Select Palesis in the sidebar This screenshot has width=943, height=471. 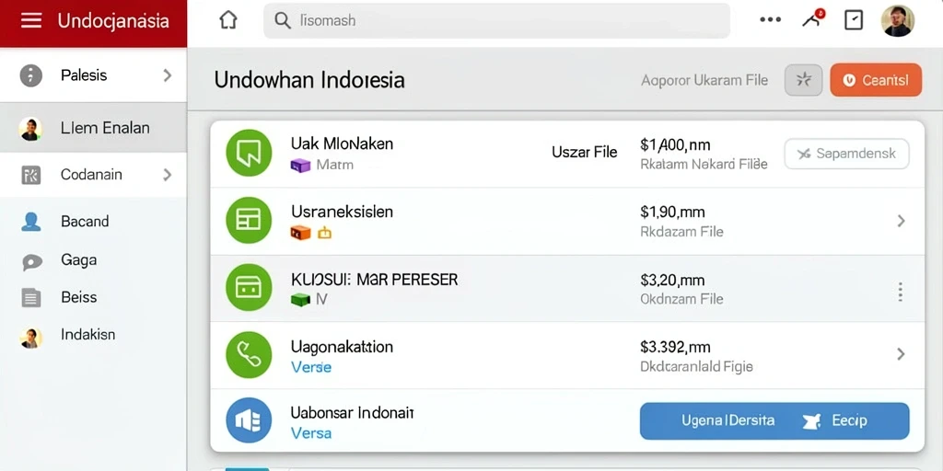coord(93,75)
